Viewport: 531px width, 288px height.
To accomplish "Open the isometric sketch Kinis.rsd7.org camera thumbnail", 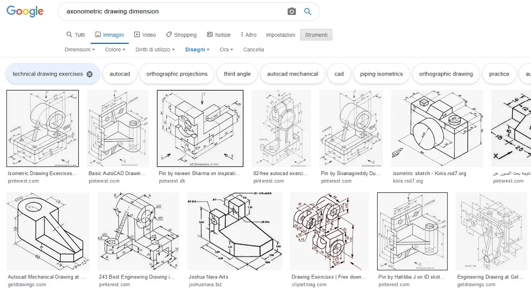I will coord(437,128).
